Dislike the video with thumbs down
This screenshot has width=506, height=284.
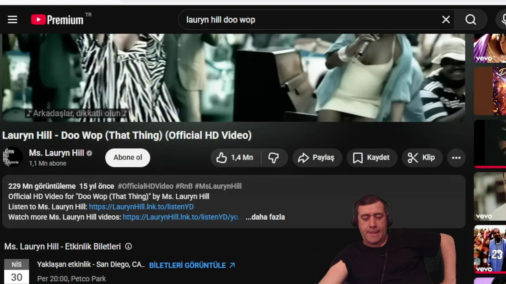[x=274, y=157]
